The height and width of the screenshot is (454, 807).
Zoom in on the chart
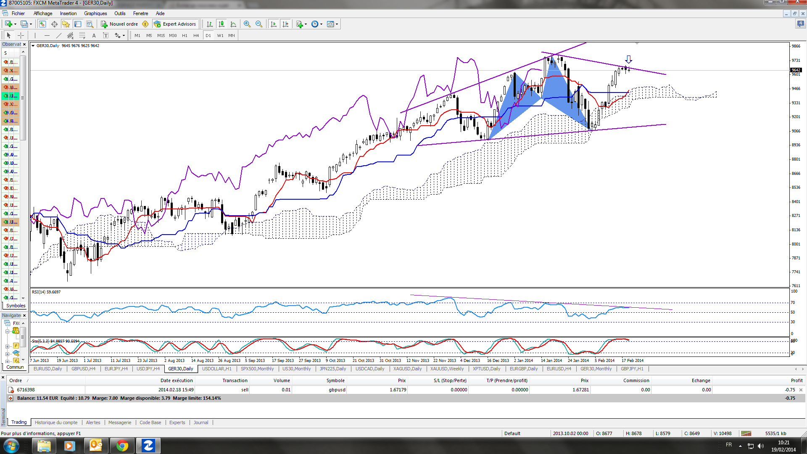247,24
